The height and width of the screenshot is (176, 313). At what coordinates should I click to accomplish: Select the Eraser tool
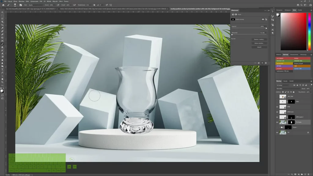point(2,54)
